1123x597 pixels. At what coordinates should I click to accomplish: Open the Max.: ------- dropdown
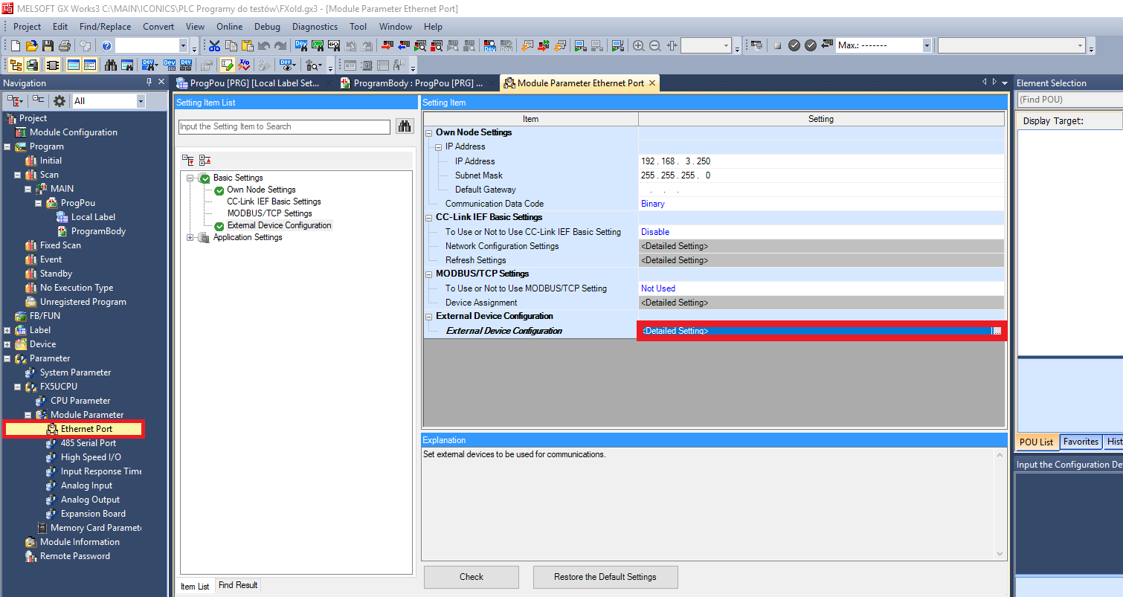click(927, 45)
